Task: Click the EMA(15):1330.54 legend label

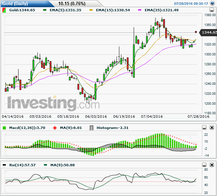Action: [x=113, y=10]
